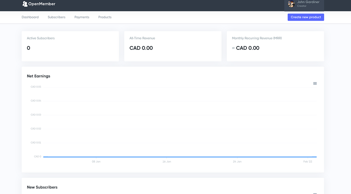The width and height of the screenshot is (351, 194).
Task: Open the Net Earnings chart hamburger menu
Action: [x=315, y=83]
